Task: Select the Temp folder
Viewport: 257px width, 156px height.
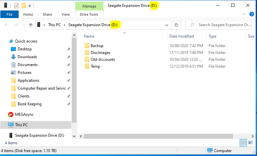Action: 95,66
